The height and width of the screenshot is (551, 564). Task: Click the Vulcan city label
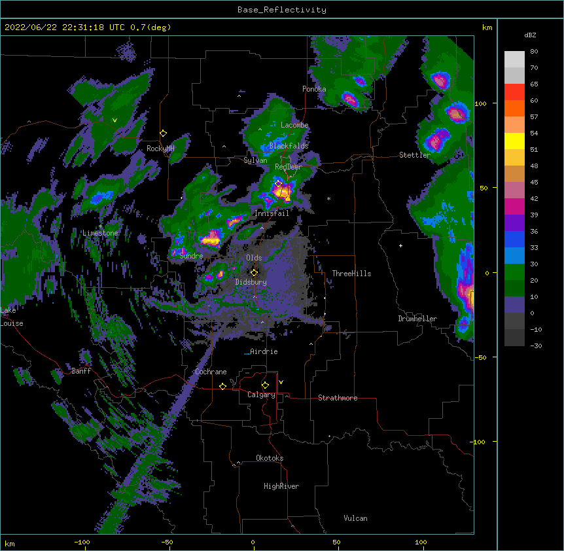[355, 518]
